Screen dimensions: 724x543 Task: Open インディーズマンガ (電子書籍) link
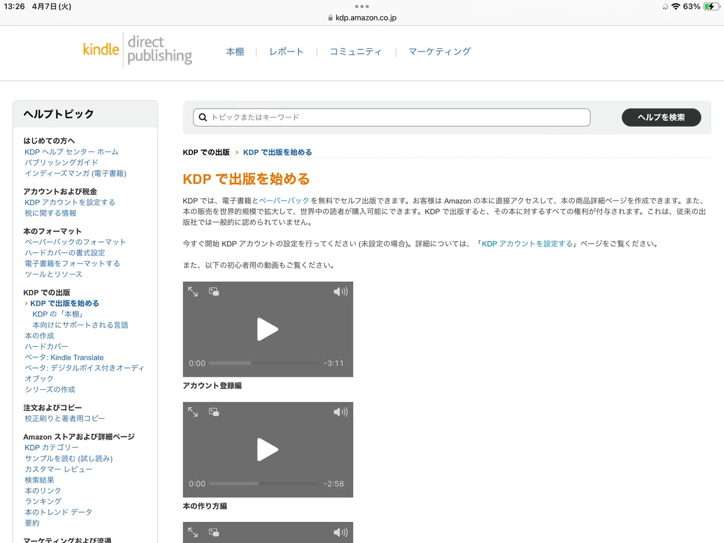point(75,174)
